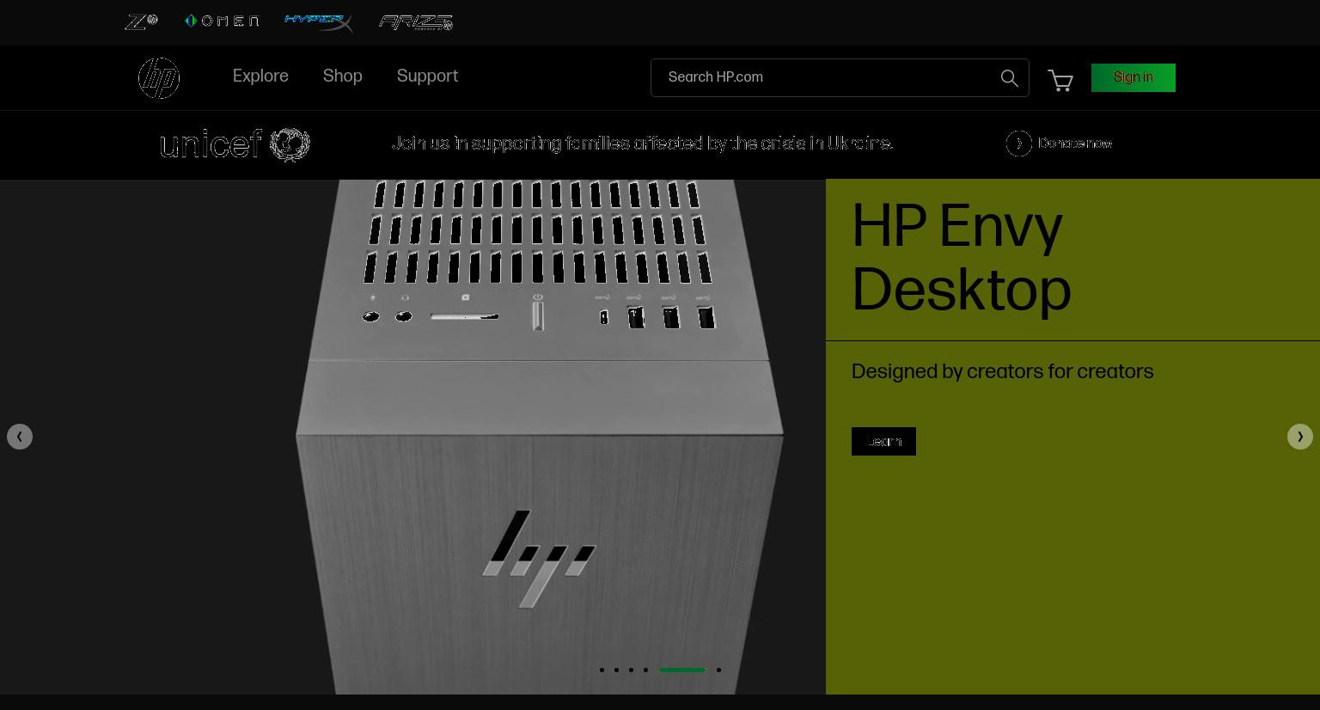Go to next carousel slide

coord(1300,437)
